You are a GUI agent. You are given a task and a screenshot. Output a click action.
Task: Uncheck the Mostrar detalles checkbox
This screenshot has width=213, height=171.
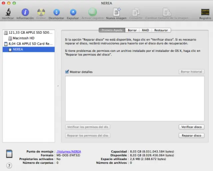pyautogui.click(x=67, y=72)
